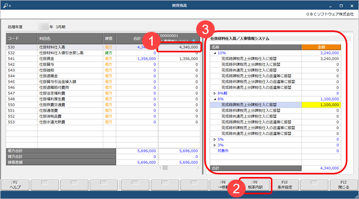
Task: Click the 貸借差額 row label
Action: pyautogui.click(x=61, y=162)
